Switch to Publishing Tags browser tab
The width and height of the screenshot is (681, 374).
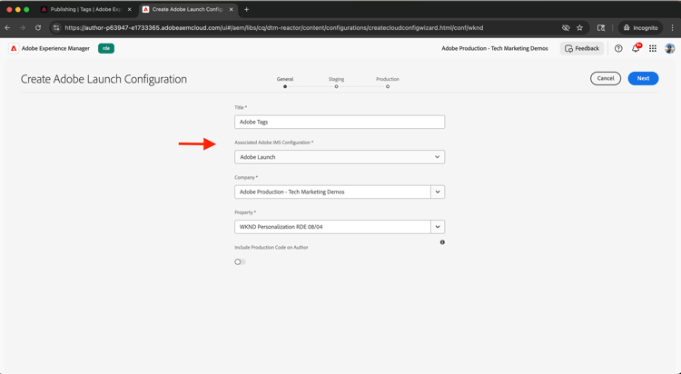point(85,10)
